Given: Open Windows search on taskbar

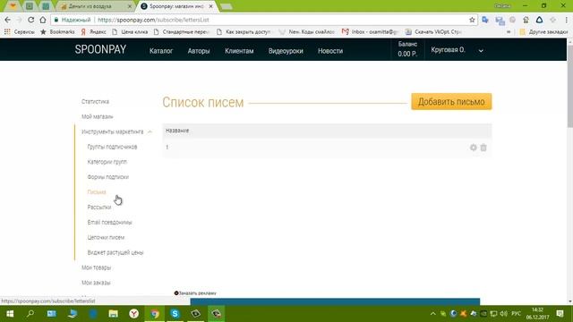Looking at the screenshot, I should pos(30,314).
